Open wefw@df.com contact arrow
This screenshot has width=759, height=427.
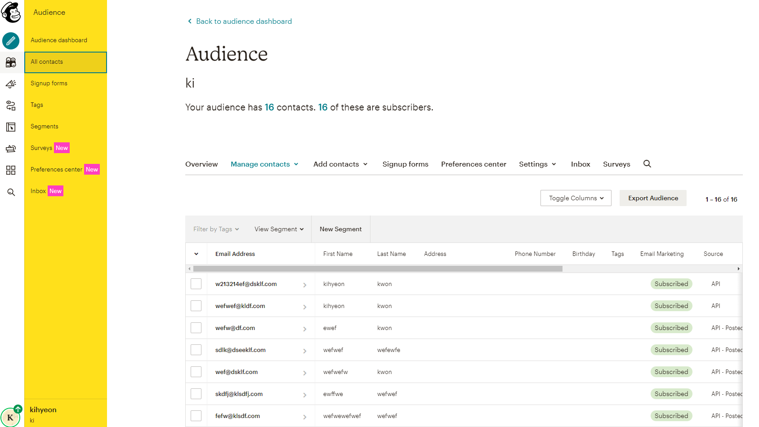point(305,329)
